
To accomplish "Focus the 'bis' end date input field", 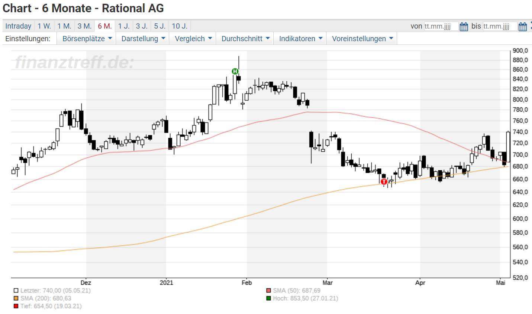I will point(500,26).
